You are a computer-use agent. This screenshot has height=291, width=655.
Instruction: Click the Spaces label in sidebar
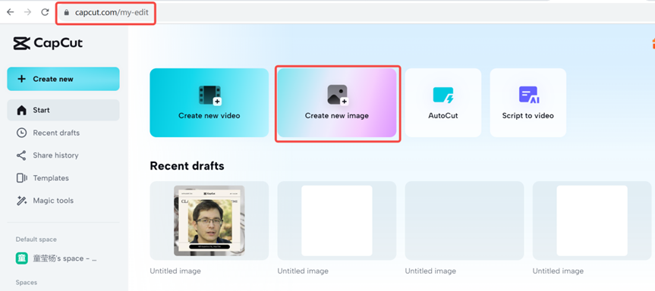(x=27, y=282)
